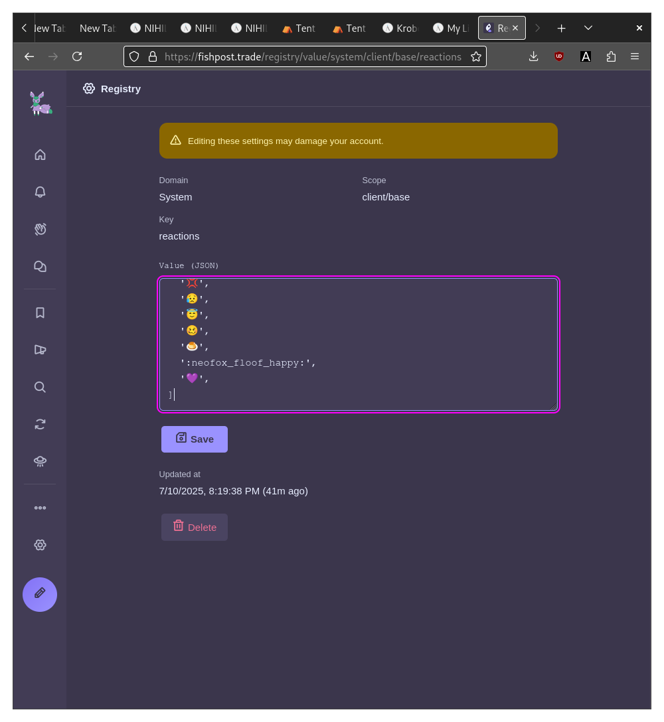The height and width of the screenshot is (722, 664).
Task: Open tracking protection shield icon
Action: pyautogui.click(x=134, y=56)
